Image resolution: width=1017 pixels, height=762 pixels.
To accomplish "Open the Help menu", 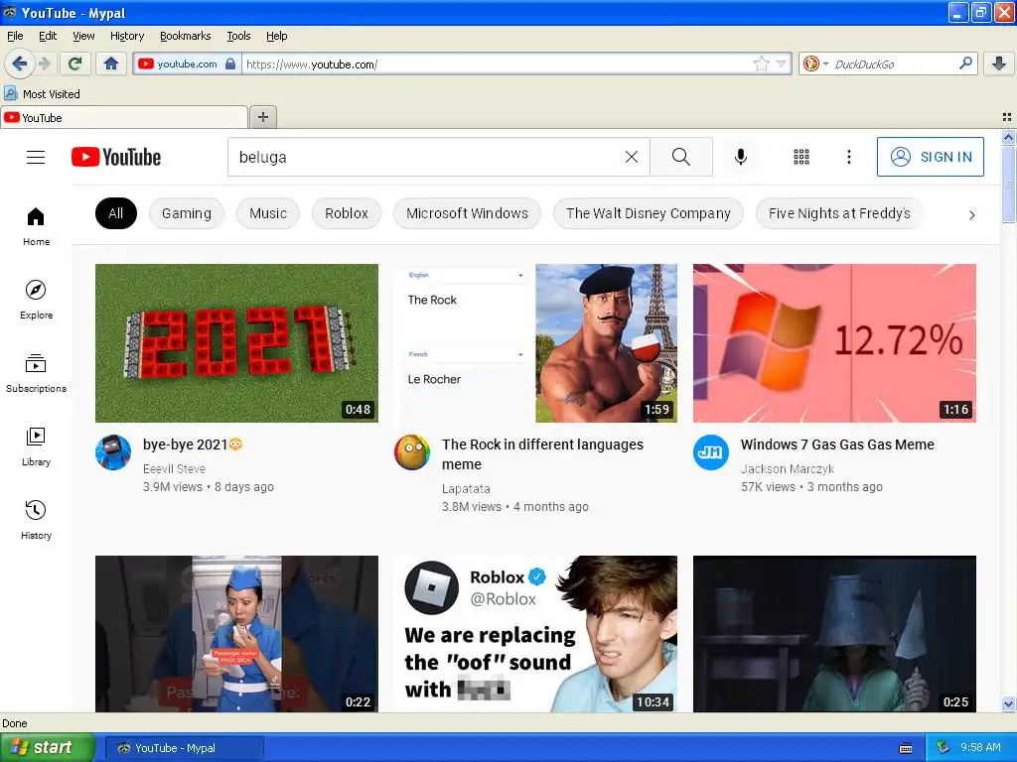I will (276, 36).
